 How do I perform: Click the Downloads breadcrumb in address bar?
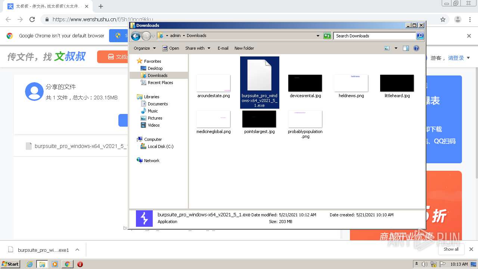coord(196,36)
